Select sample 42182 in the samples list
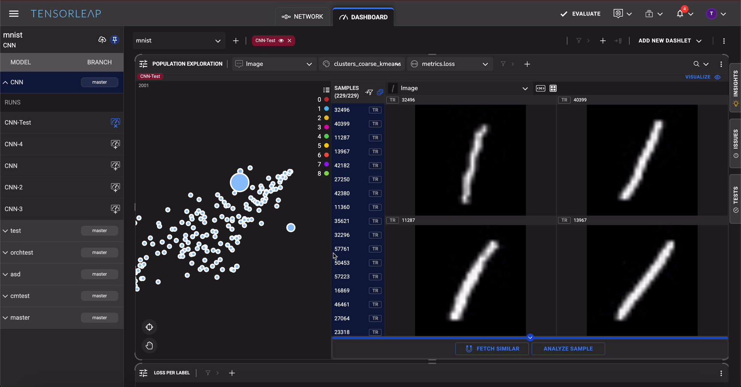This screenshot has width=741, height=387. pyautogui.click(x=342, y=166)
